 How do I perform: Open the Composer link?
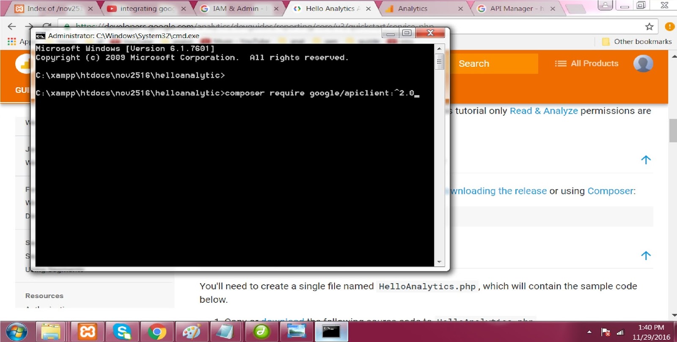610,191
